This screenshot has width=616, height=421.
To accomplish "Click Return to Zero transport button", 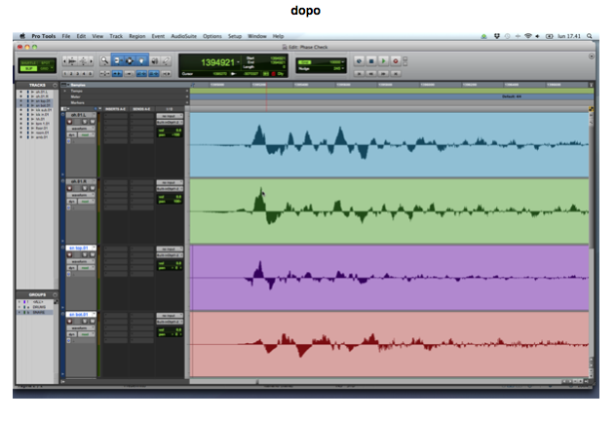I will [359, 73].
